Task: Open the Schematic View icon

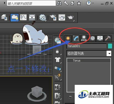Action: (32, 17)
